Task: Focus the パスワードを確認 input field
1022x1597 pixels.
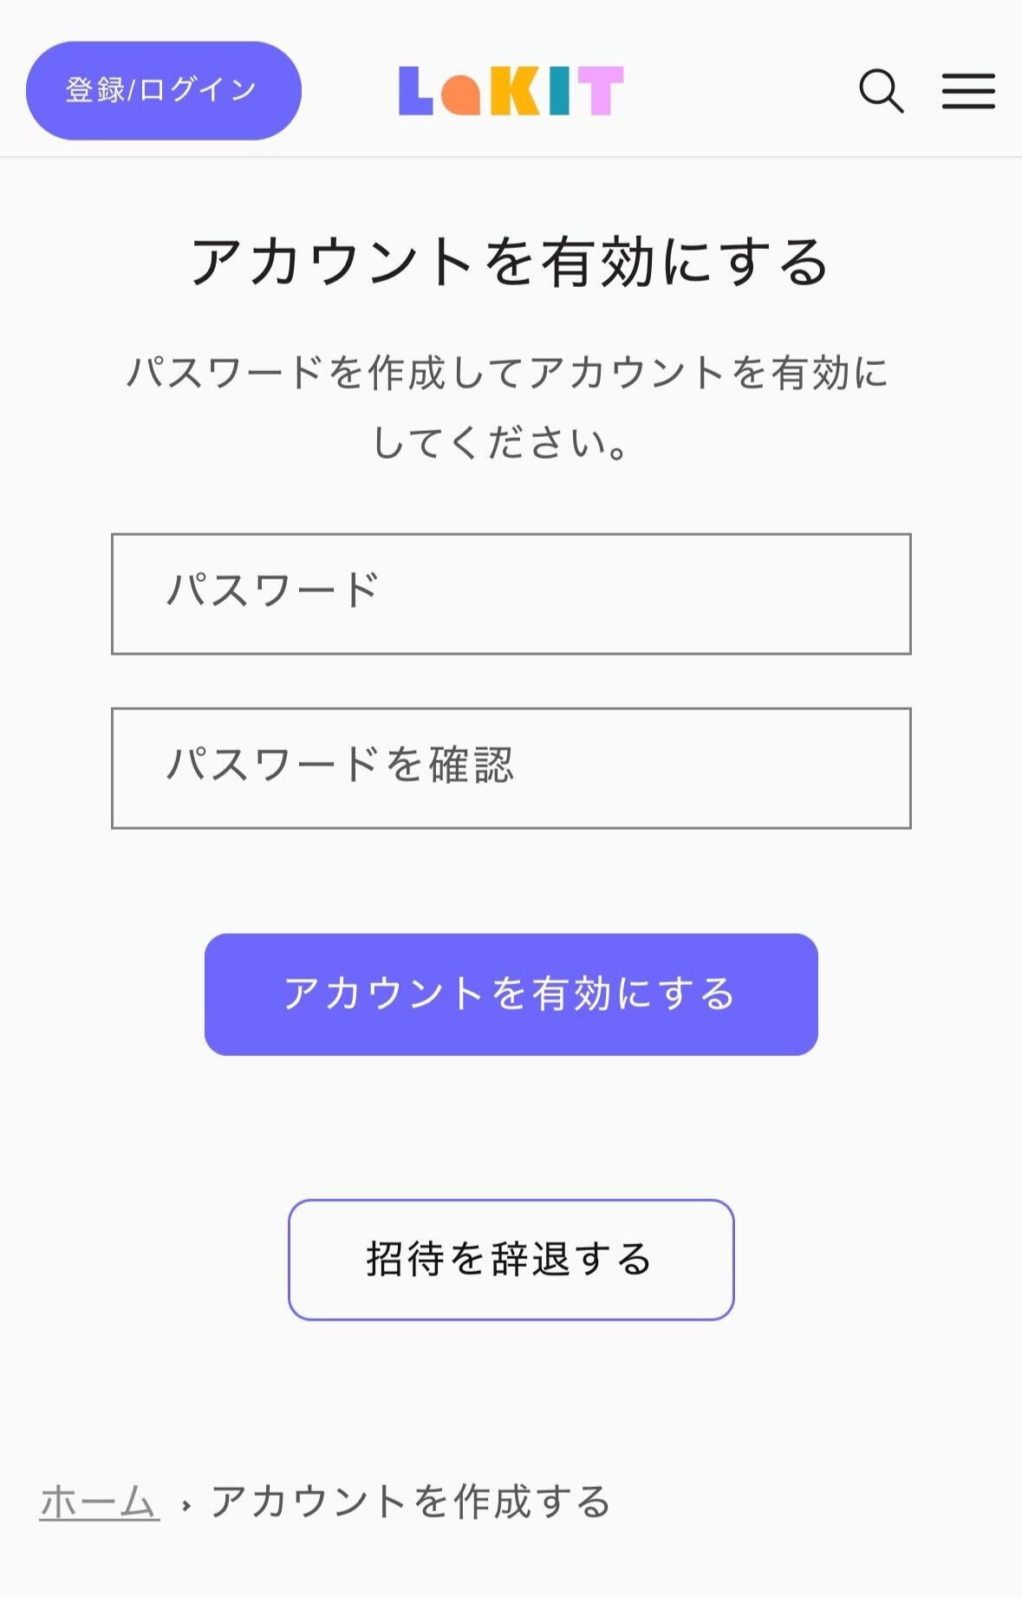Action: tap(511, 768)
